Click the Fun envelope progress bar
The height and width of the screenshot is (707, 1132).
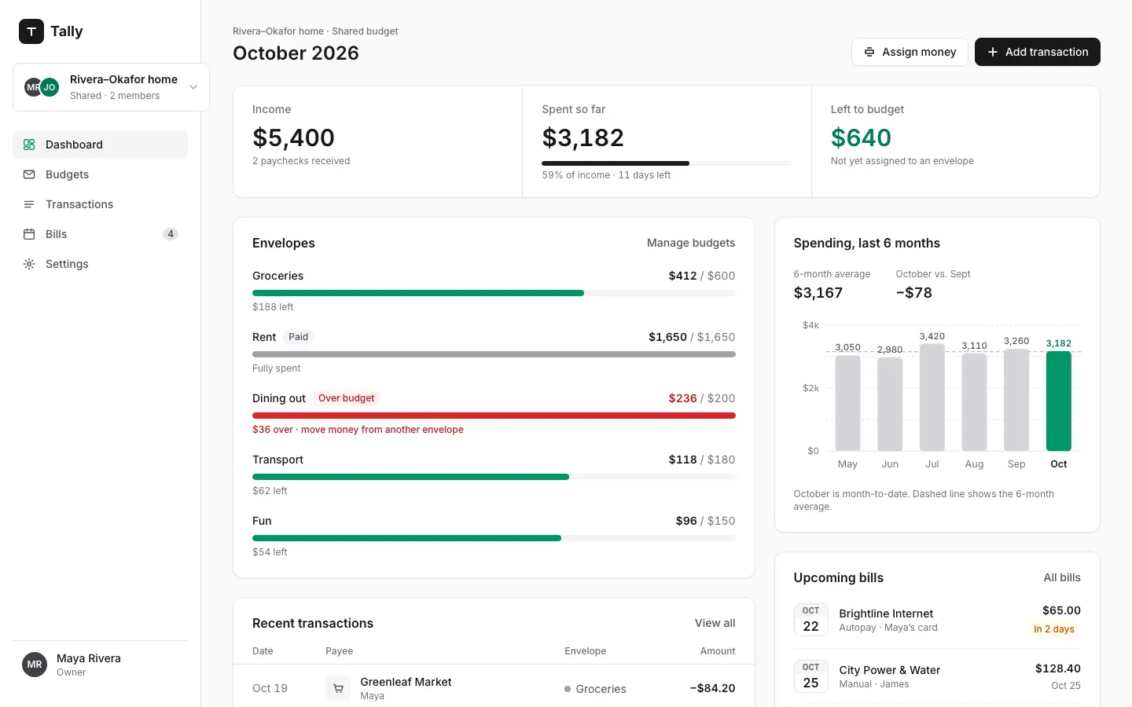[494, 538]
